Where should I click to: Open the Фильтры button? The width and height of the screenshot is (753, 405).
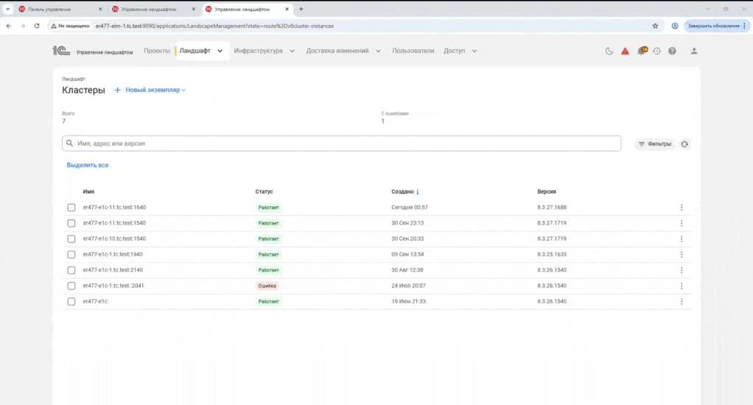(x=654, y=144)
